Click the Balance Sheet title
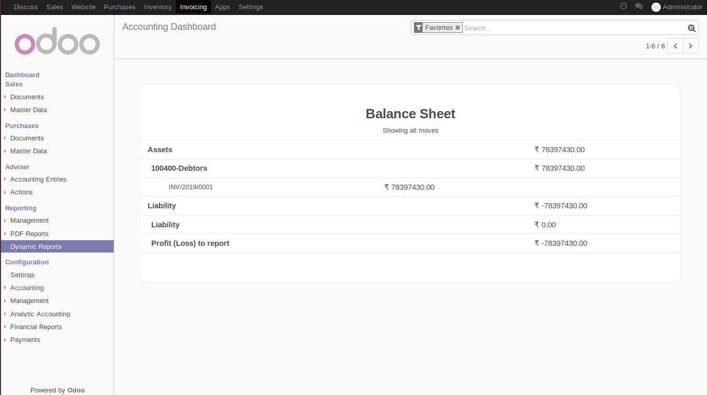Screen dimensions: 707x395 point(410,114)
